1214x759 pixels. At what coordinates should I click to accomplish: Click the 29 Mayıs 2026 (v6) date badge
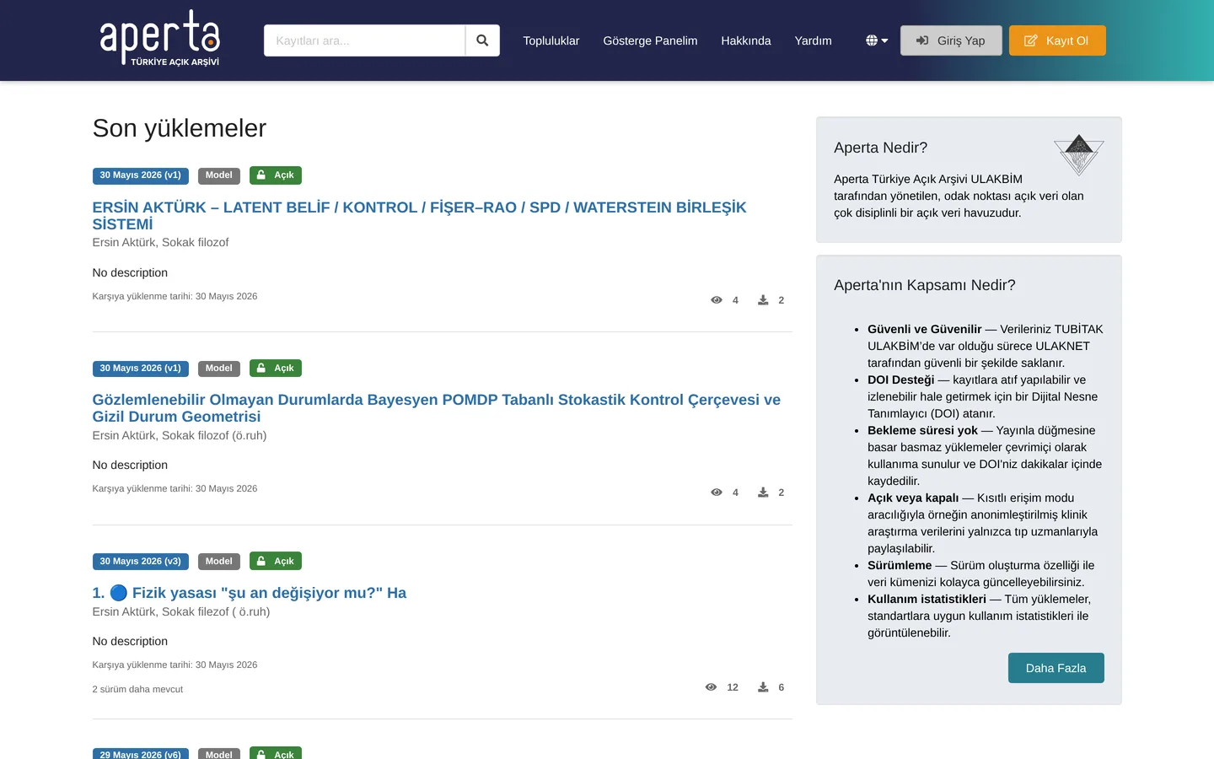[141, 754]
